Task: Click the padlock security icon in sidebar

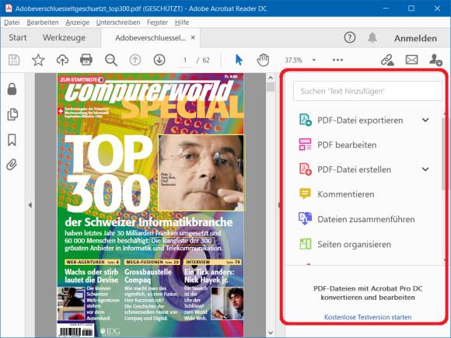Action: tap(12, 89)
